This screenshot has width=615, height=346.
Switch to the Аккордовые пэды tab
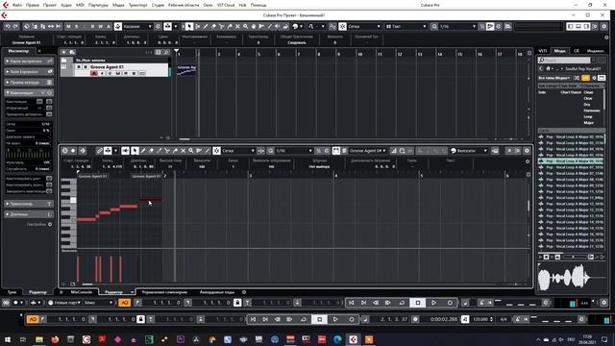click(217, 292)
